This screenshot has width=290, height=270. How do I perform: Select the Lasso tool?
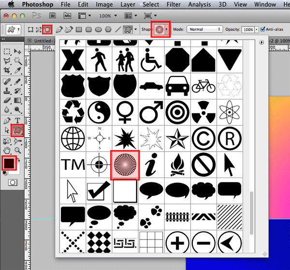tap(7, 61)
